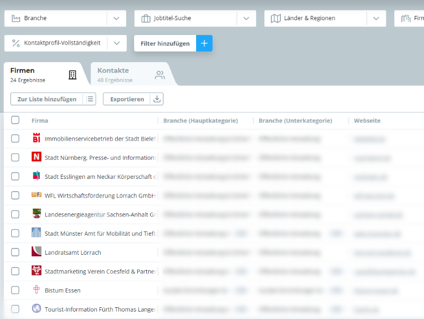The height and width of the screenshot is (319, 424).
Task: Toggle the select-all checkbox in table header
Action: coord(15,120)
